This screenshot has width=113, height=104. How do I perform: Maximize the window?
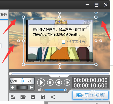(x=97, y=5)
